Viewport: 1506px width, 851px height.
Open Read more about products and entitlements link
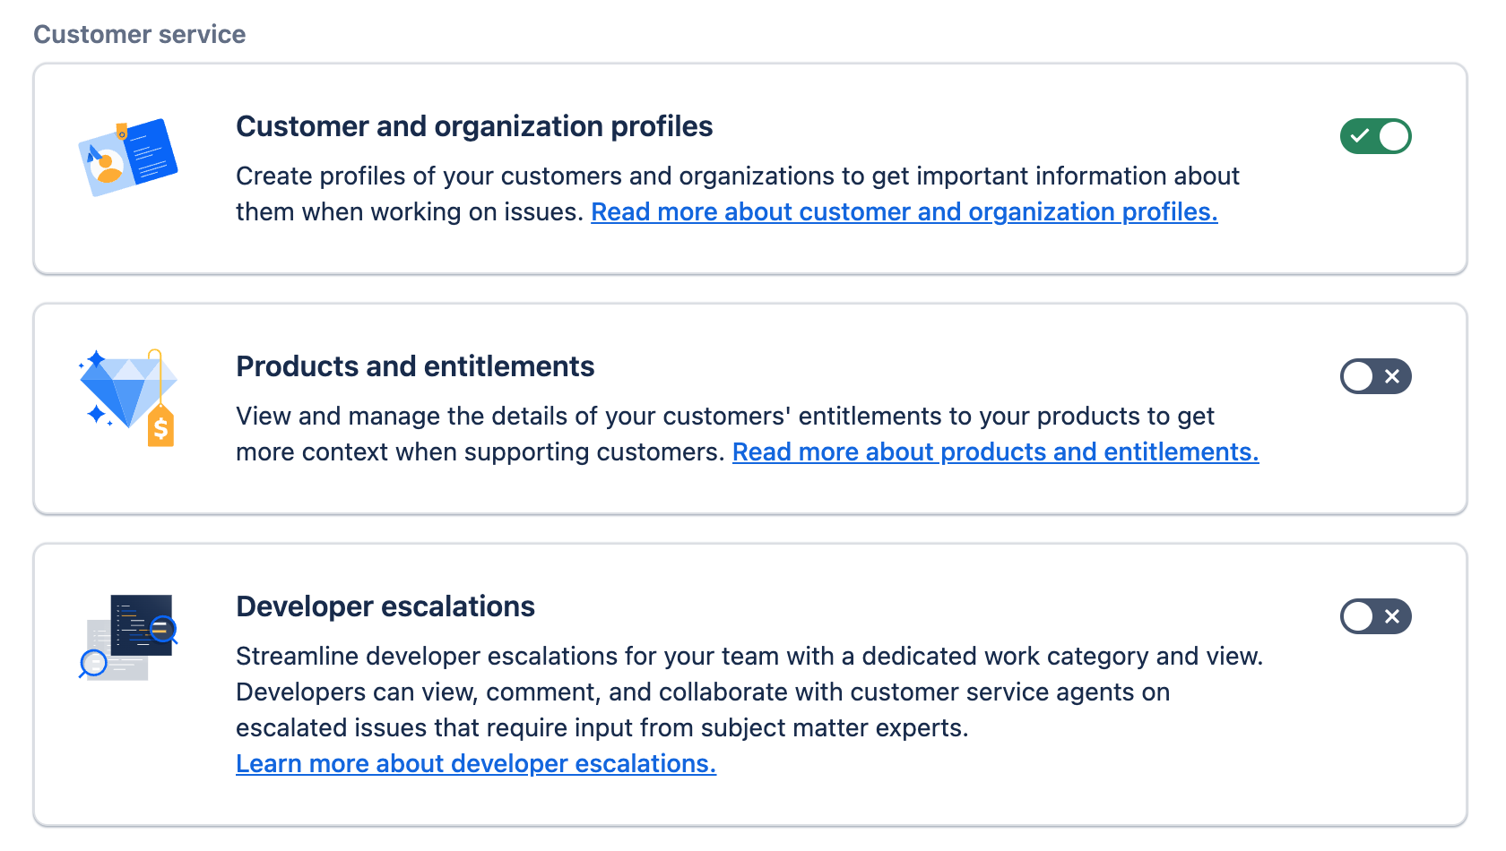point(996,451)
